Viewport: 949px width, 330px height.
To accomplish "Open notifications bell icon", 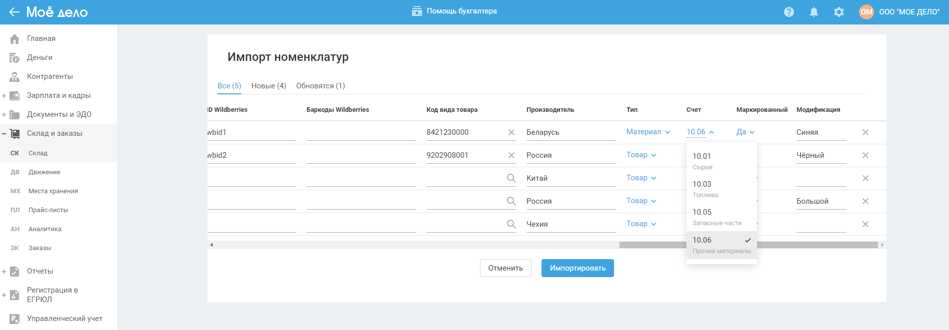I will coord(813,12).
